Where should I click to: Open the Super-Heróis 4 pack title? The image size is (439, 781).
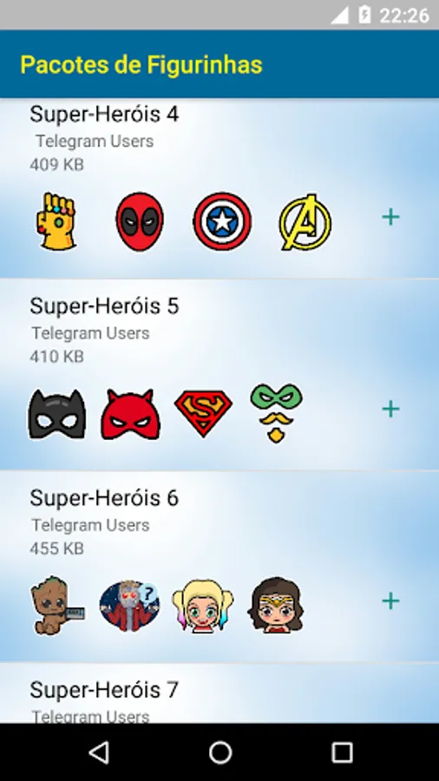pyautogui.click(x=104, y=114)
